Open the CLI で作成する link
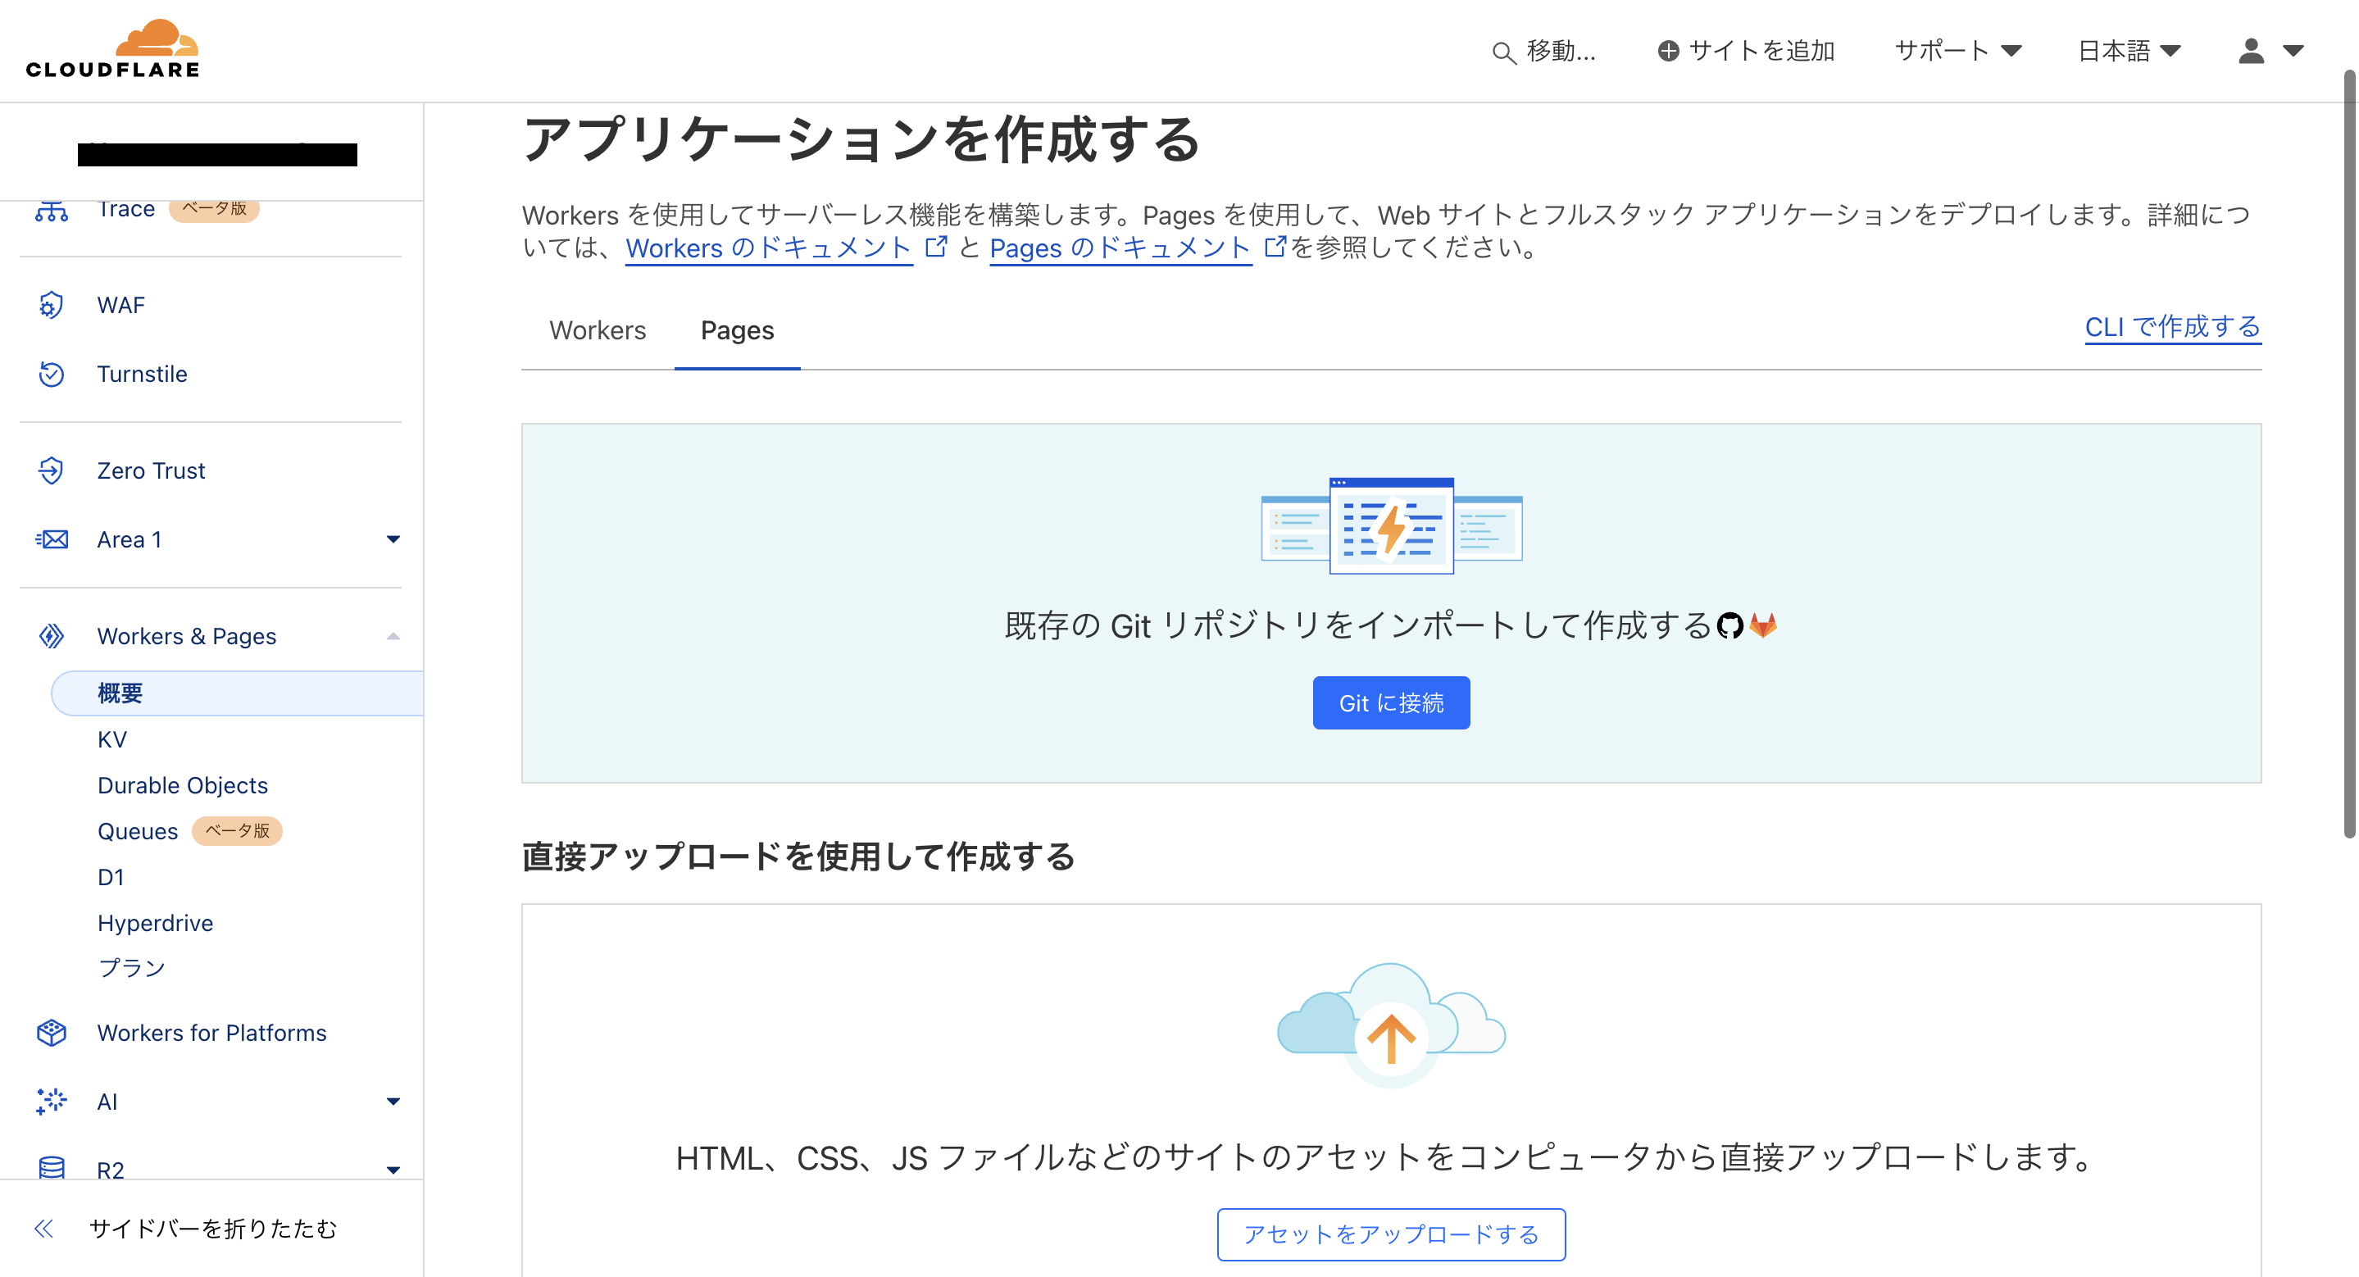This screenshot has width=2359, height=1277. click(x=2172, y=327)
